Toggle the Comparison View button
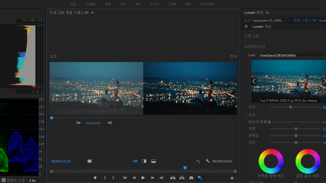The height and width of the screenshot is (183, 326). [200, 178]
